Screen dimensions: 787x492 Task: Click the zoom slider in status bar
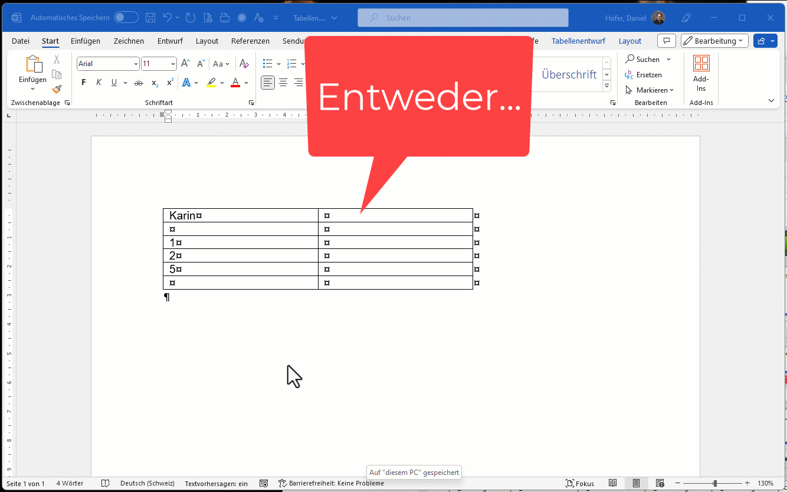[x=714, y=483]
